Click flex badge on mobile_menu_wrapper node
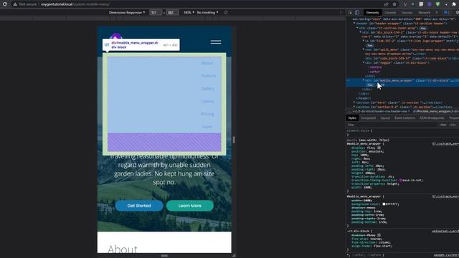 click(370, 85)
